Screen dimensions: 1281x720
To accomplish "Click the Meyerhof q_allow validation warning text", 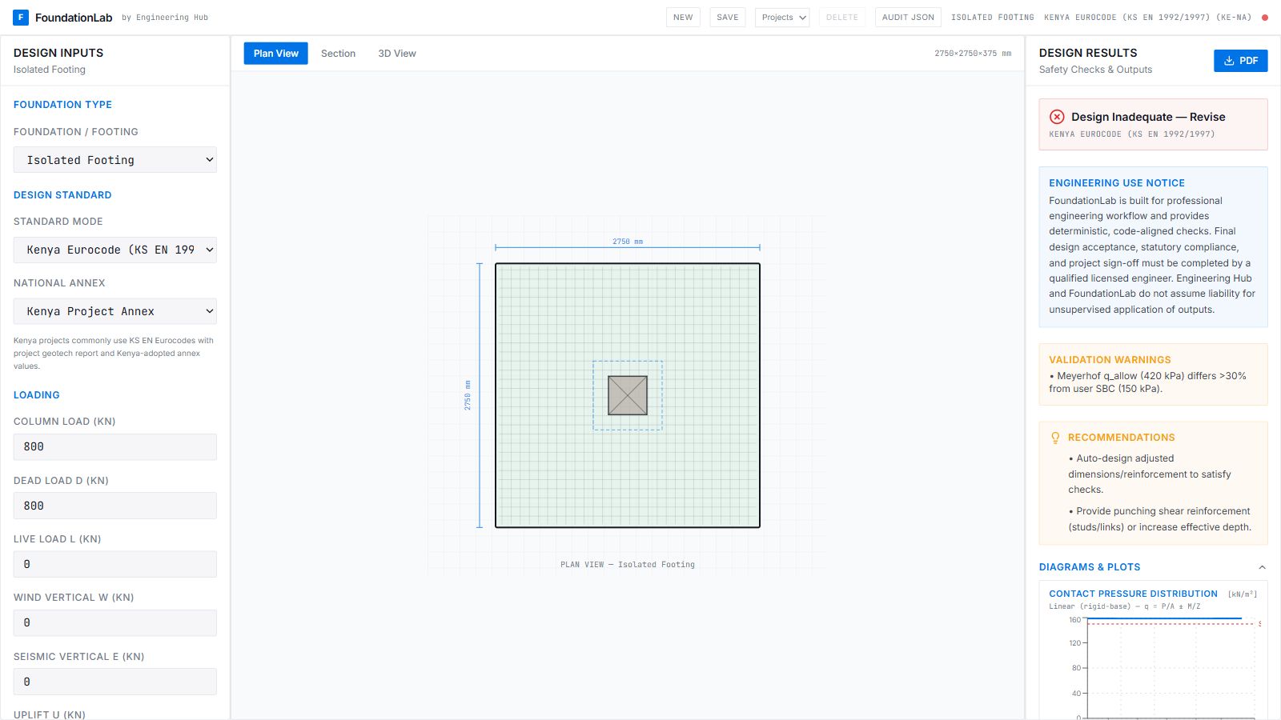I will click(1147, 382).
